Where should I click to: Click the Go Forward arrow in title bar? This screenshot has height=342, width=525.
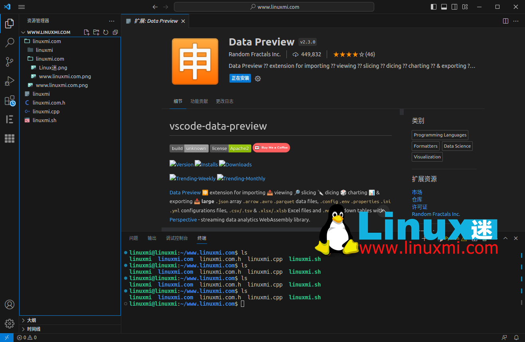tap(166, 7)
